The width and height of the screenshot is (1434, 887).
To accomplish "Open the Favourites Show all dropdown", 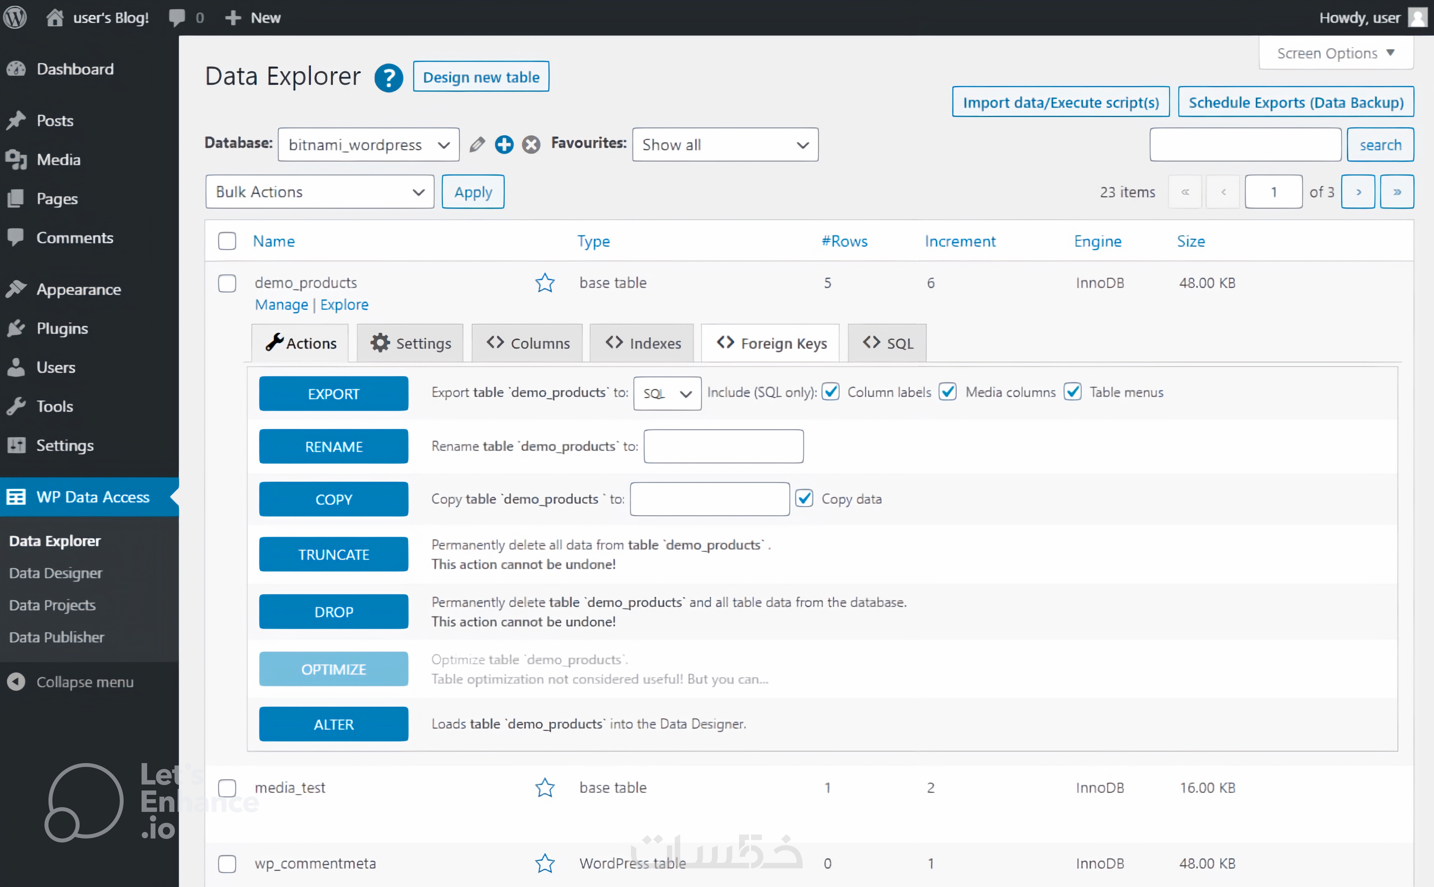I will click(x=725, y=144).
